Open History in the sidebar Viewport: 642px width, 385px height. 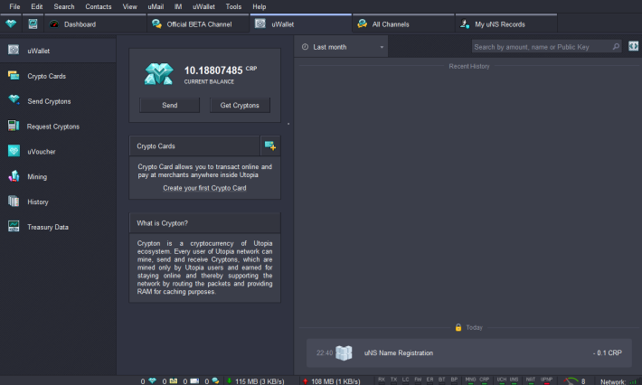(58, 202)
